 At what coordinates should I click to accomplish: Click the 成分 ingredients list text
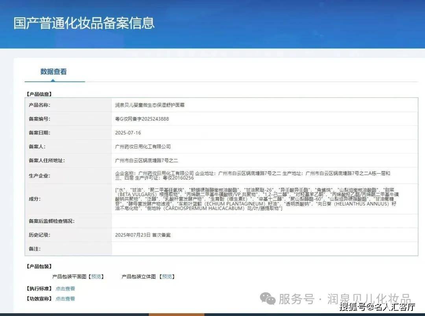256,199
